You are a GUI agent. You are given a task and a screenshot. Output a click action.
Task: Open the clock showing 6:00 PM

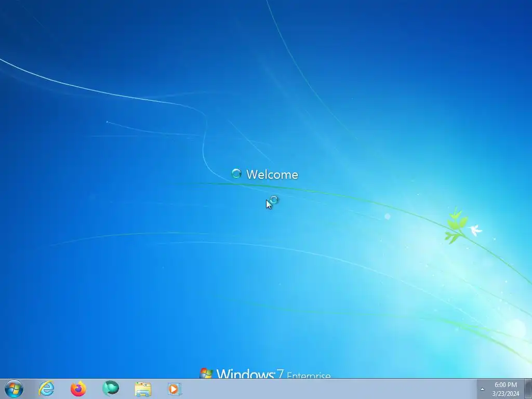pos(506,385)
